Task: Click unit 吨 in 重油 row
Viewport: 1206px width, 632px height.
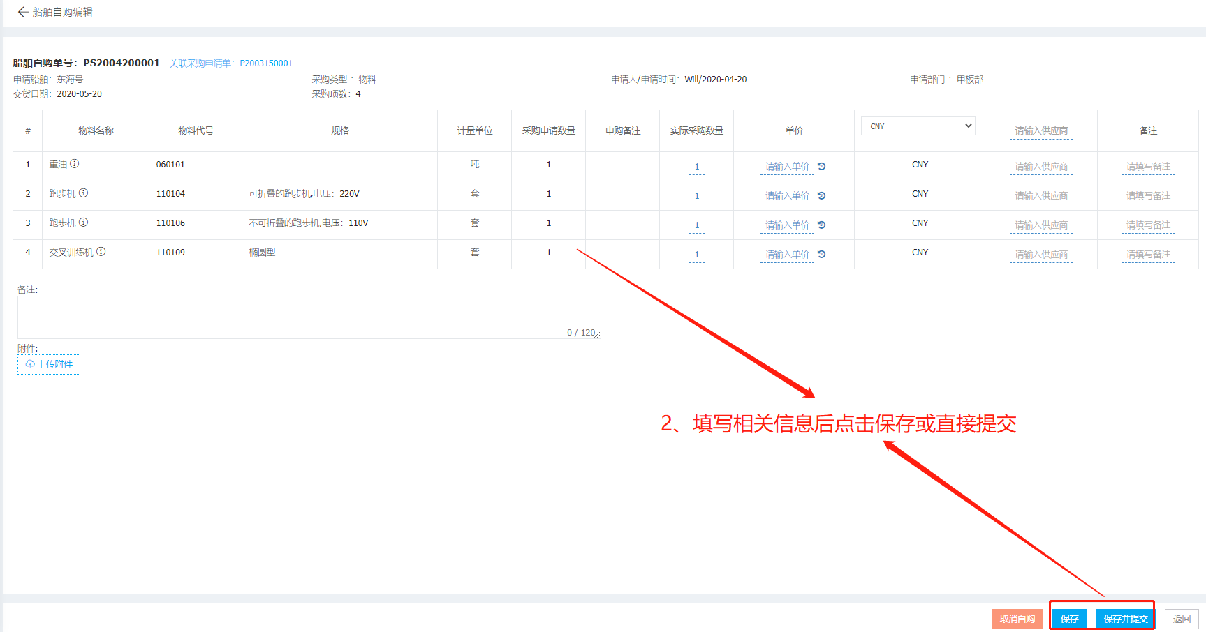Action: coord(474,165)
